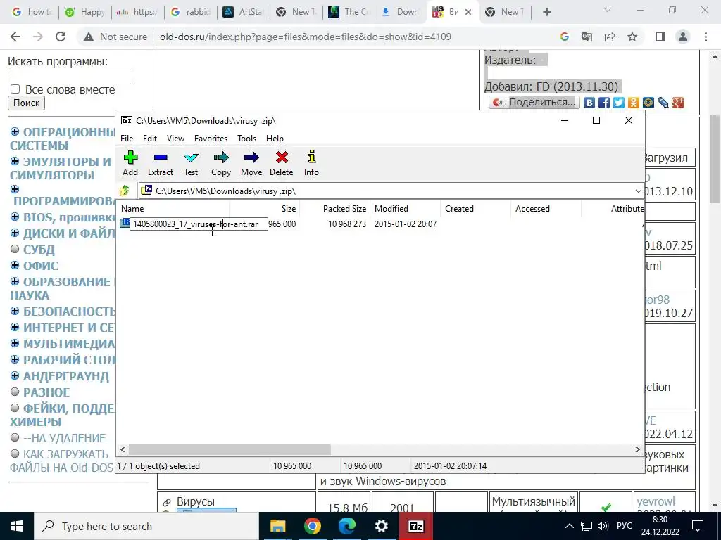Expand the ЭМУЛЯТОРЫ И СИМУЛЯТОРЫ category

(x=15, y=161)
